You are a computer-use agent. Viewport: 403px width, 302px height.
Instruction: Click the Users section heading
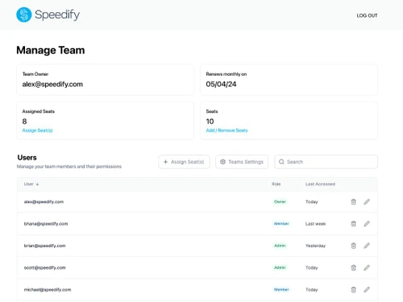click(x=27, y=158)
